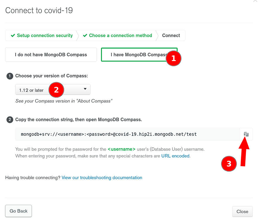The height and width of the screenshot is (220, 260).
Task: Click red annotation marker number 2
Action: (56, 90)
